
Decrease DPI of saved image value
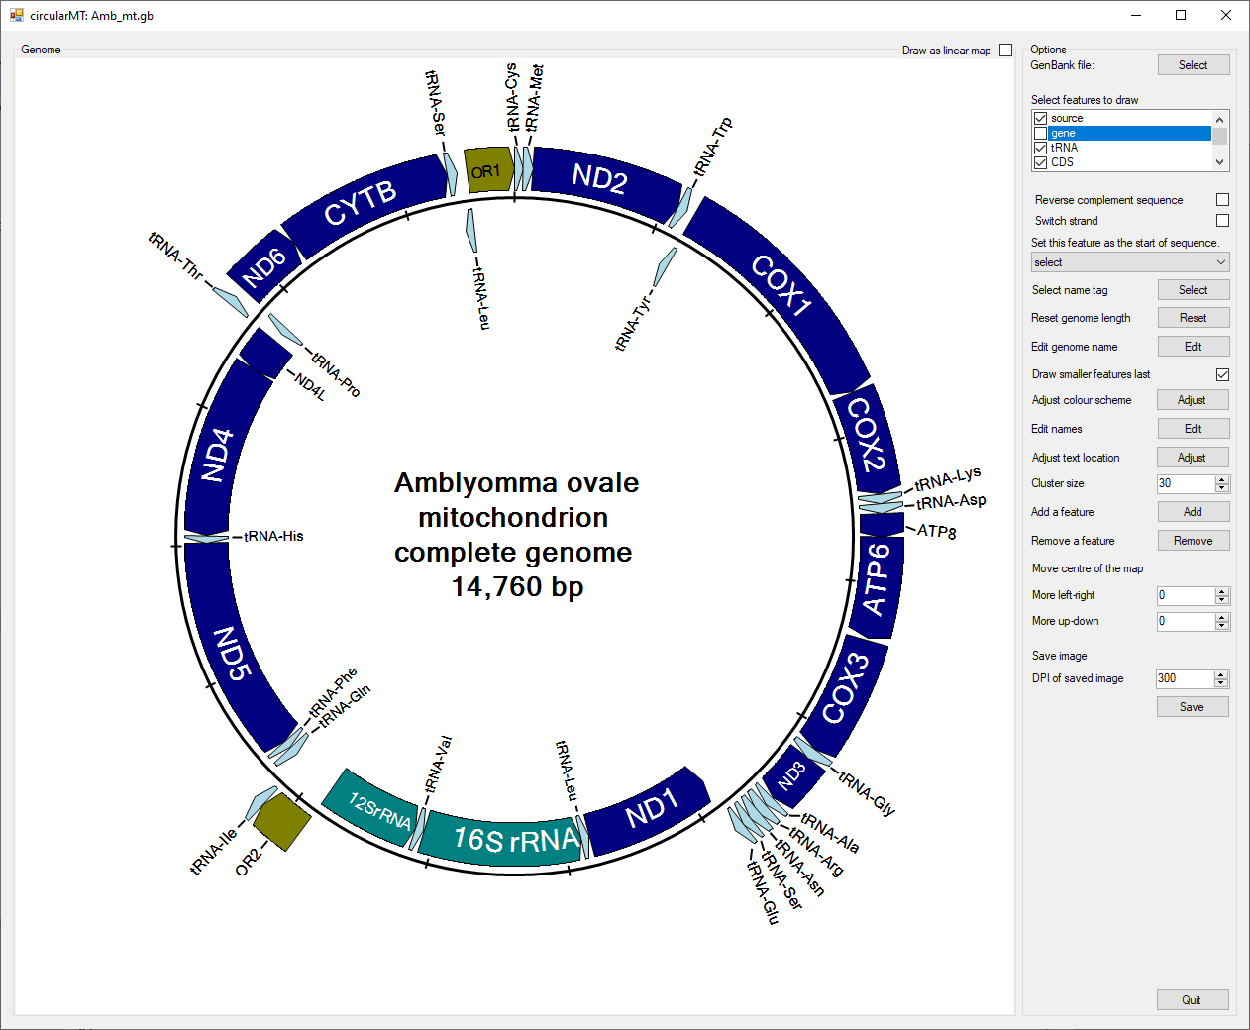(1221, 683)
